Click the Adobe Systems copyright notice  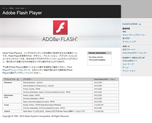(x=36, y=116)
